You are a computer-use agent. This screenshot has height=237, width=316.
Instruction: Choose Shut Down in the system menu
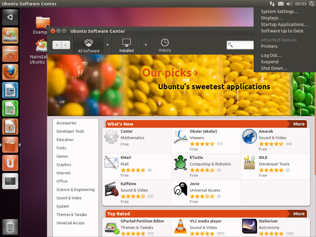(274, 68)
